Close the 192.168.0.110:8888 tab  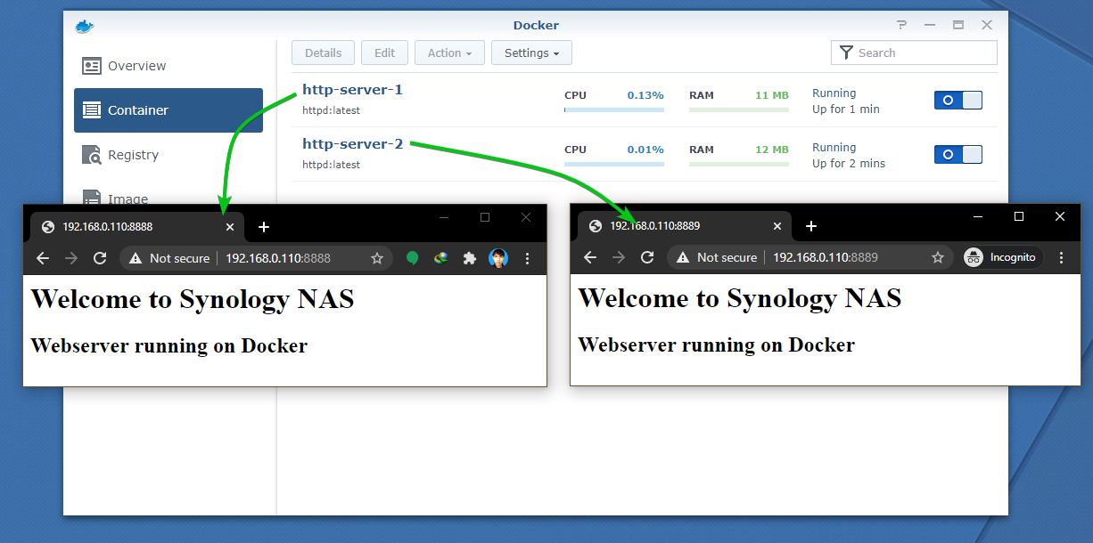pos(230,227)
